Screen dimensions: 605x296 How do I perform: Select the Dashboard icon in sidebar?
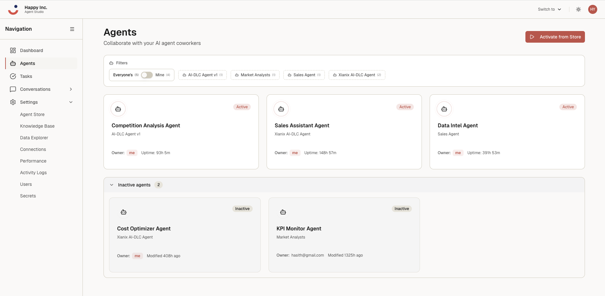pos(13,50)
